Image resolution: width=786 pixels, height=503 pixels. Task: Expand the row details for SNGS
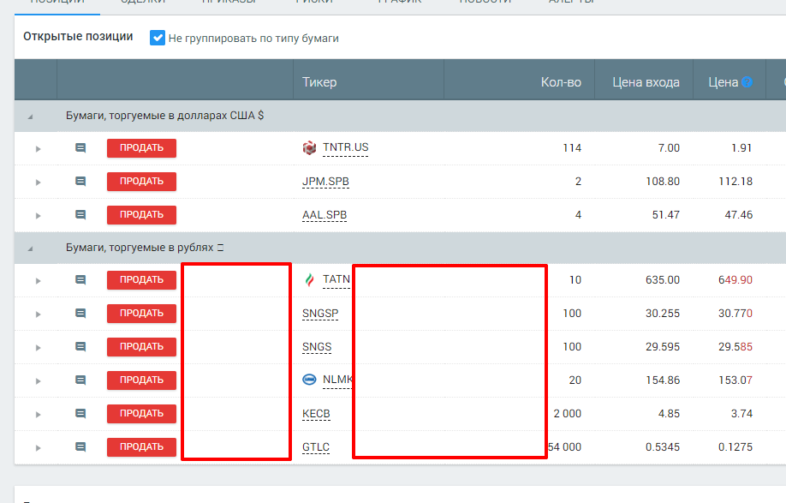(x=38, y=348)
